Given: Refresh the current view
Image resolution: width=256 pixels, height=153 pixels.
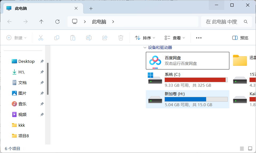Looking at the screenshot, I should click(x=58, y=22).
